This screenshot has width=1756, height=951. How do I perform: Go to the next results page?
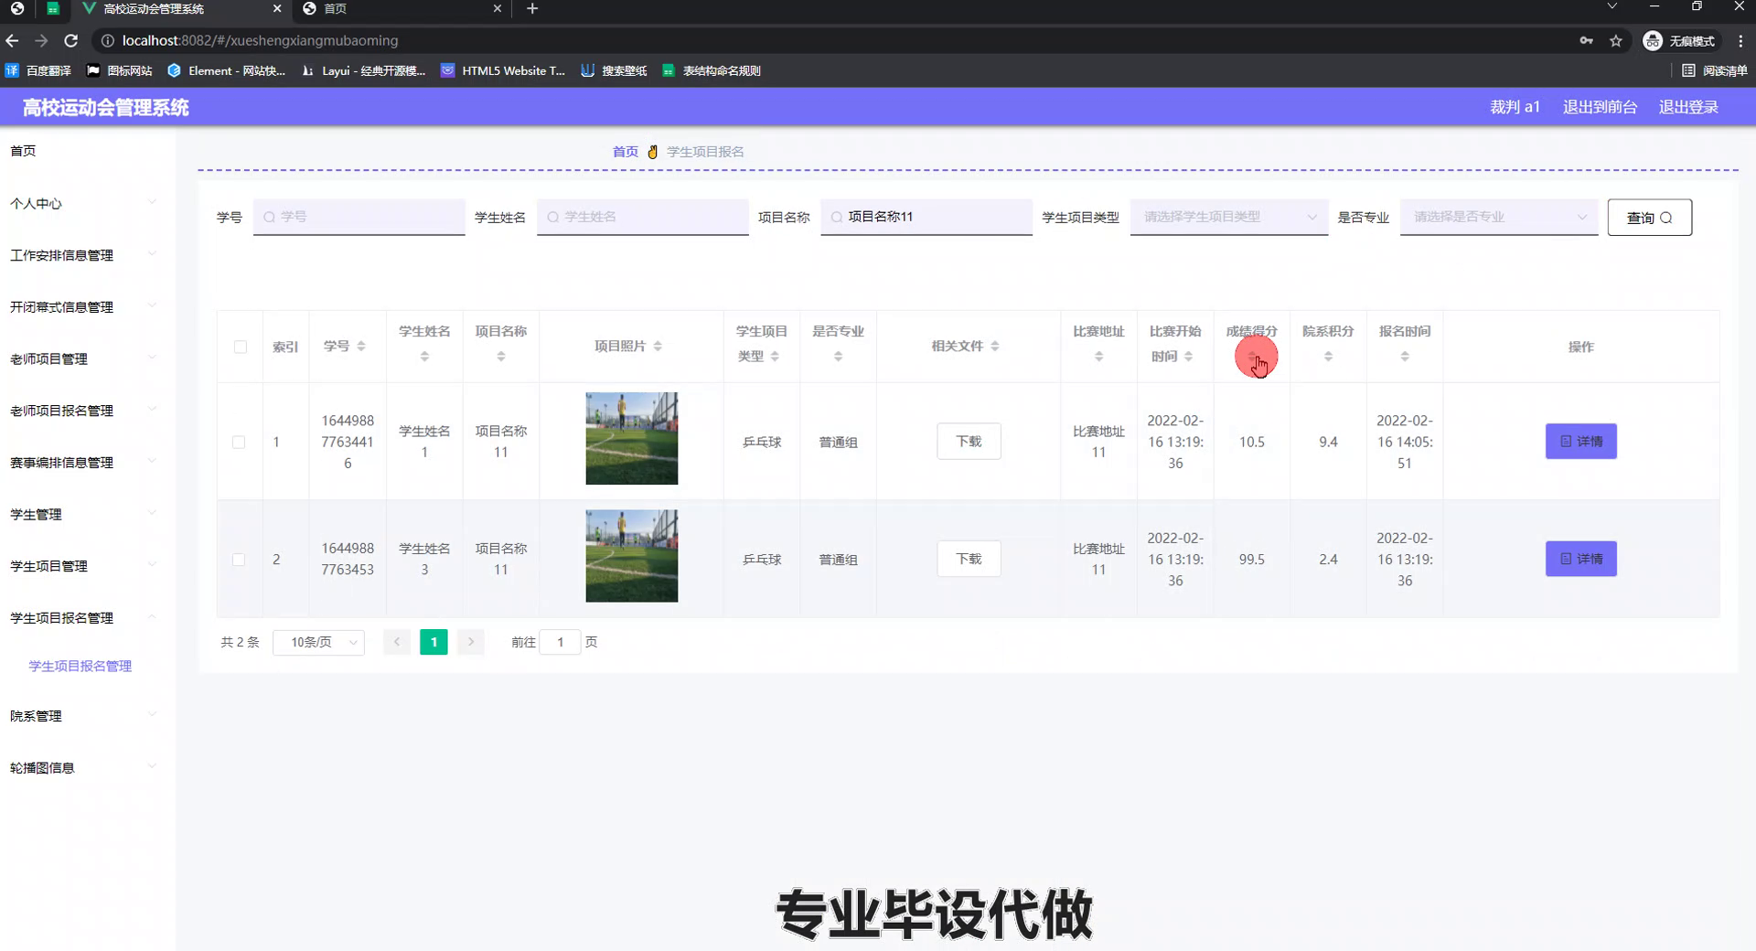[x=471, y=642]
